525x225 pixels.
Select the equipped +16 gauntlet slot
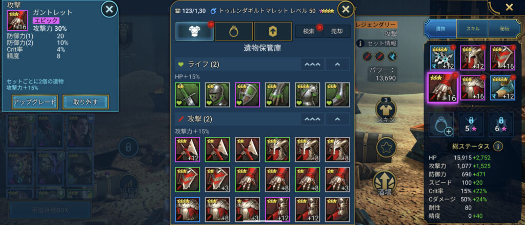coord(442,88)
